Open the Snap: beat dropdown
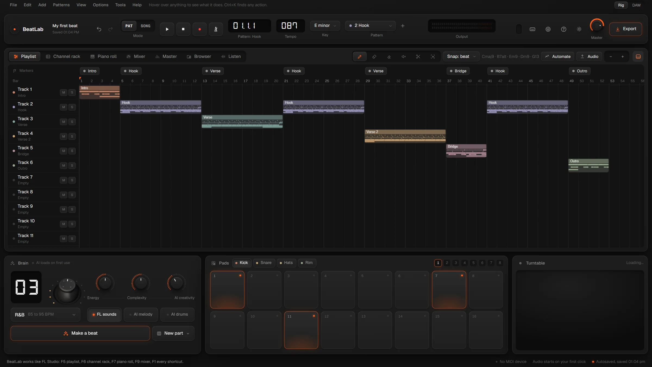Screen dimensions: 652x367 pyautogui.click(x=461, y=57)
